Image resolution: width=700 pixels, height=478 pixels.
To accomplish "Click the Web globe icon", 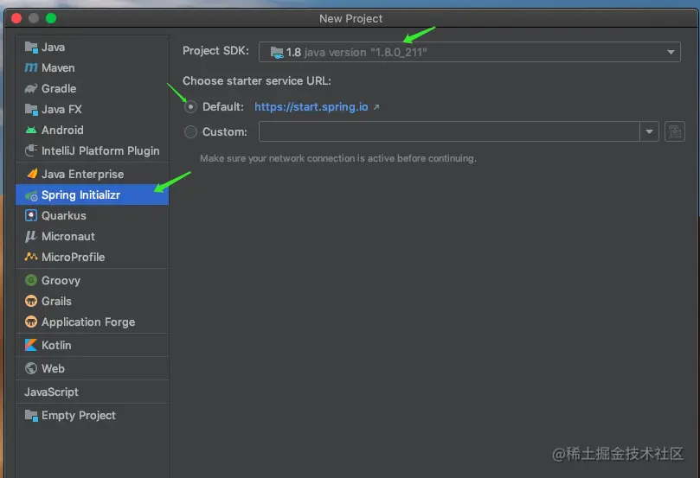I will (31, 368).
